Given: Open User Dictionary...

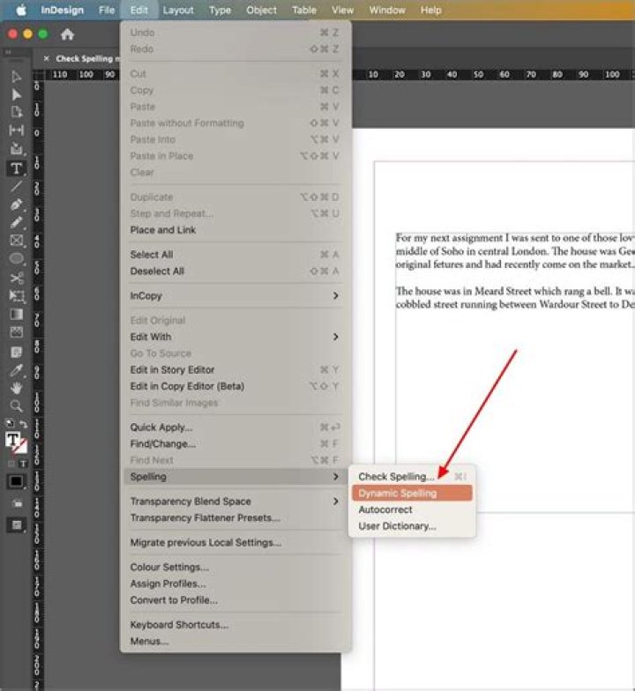Looking at the screenshot, I should [x=412, y=525].
